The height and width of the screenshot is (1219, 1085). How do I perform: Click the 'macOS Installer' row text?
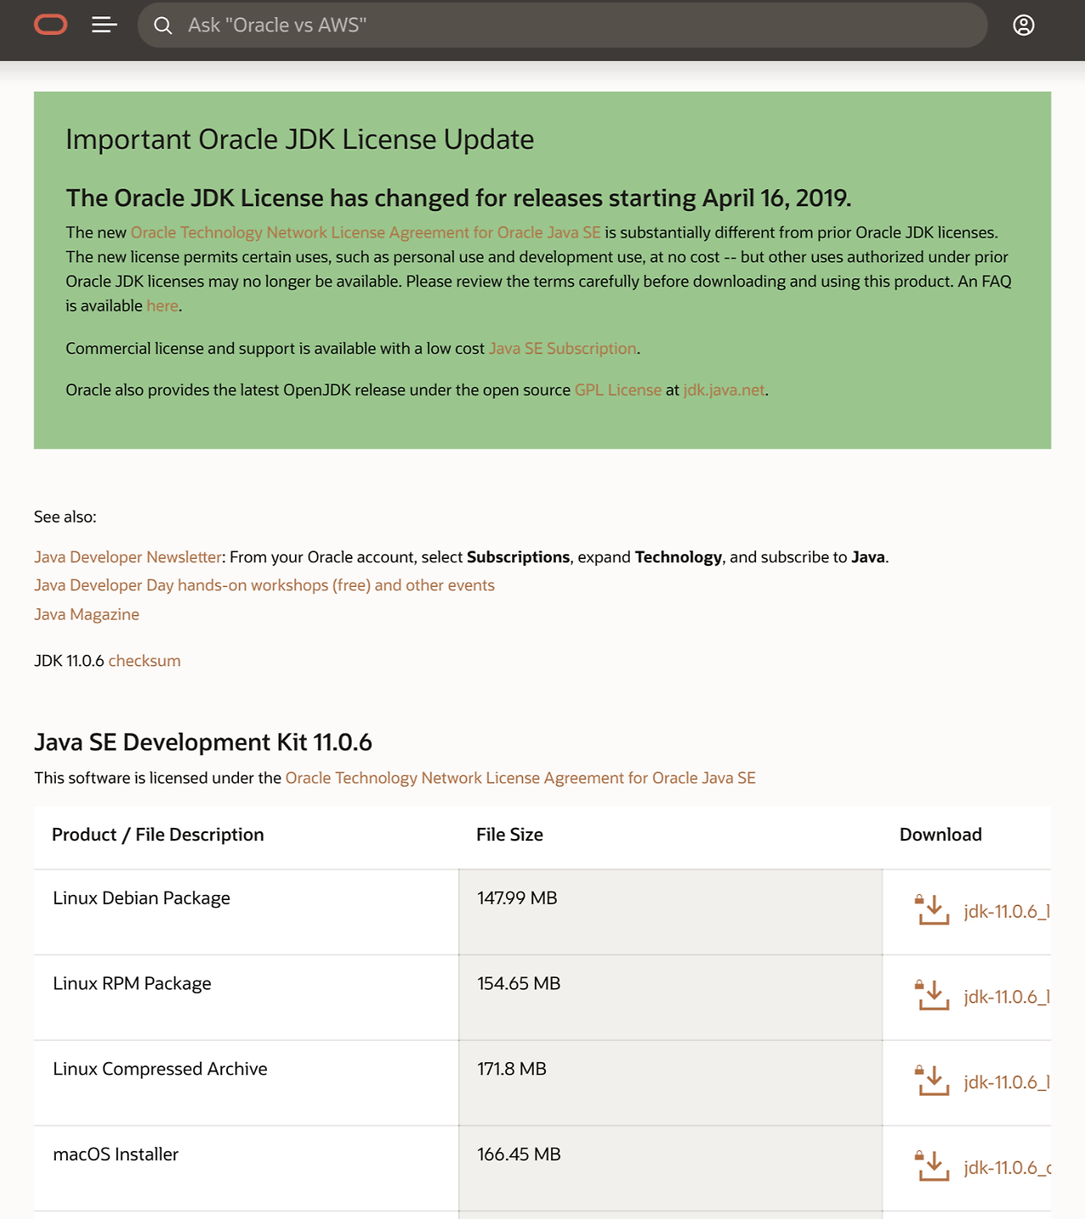click(x=116, y=1155)
